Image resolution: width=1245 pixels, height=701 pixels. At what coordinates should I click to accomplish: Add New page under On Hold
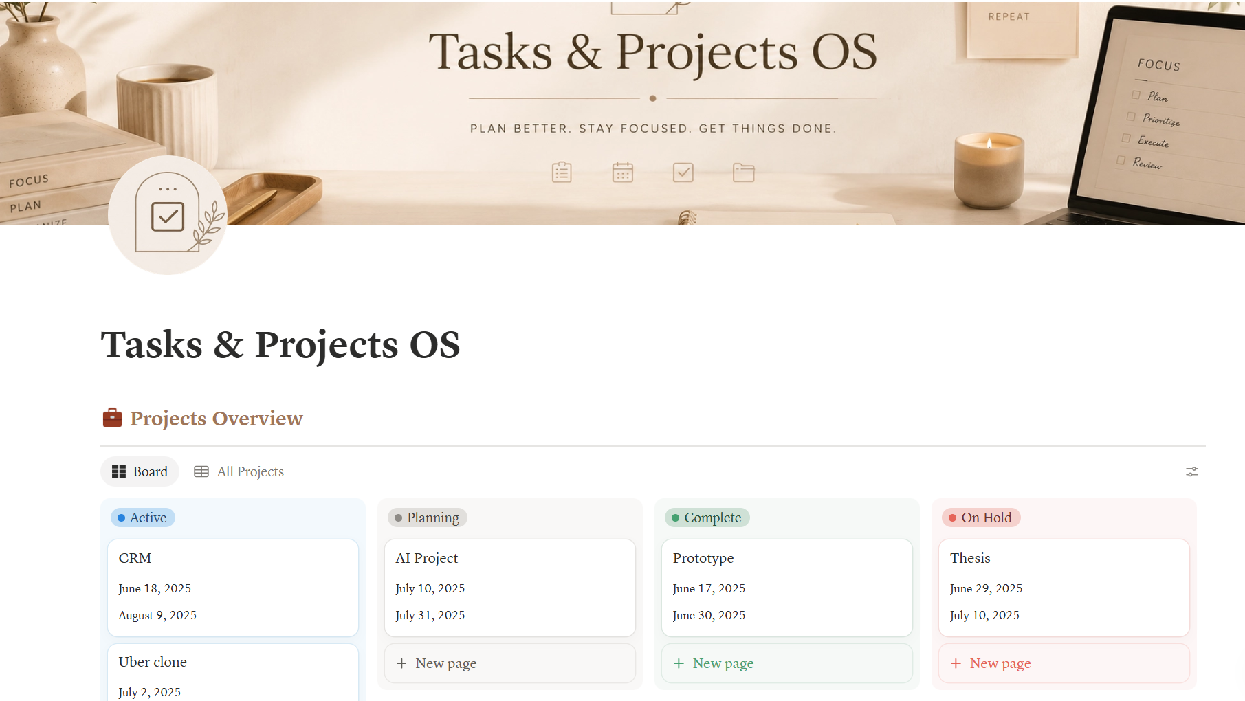click(x=1064, y=663)
